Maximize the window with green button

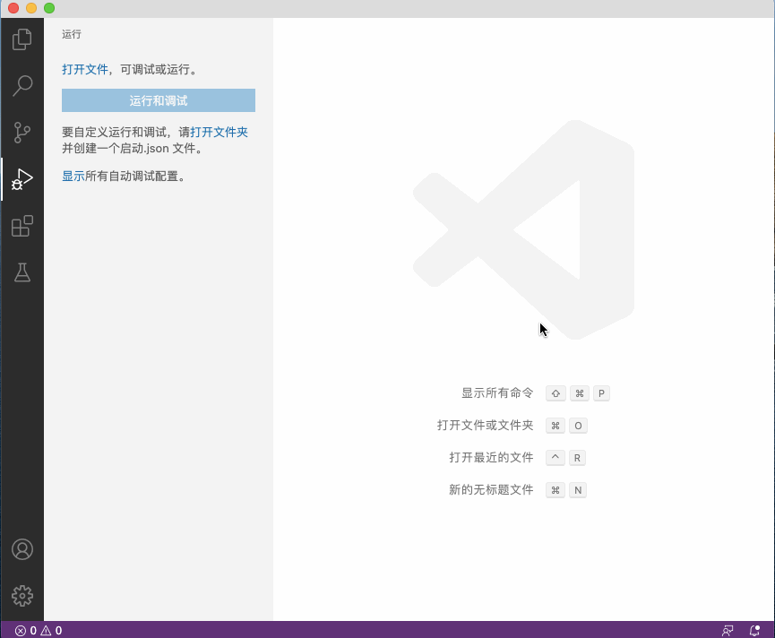coord(49,8)
